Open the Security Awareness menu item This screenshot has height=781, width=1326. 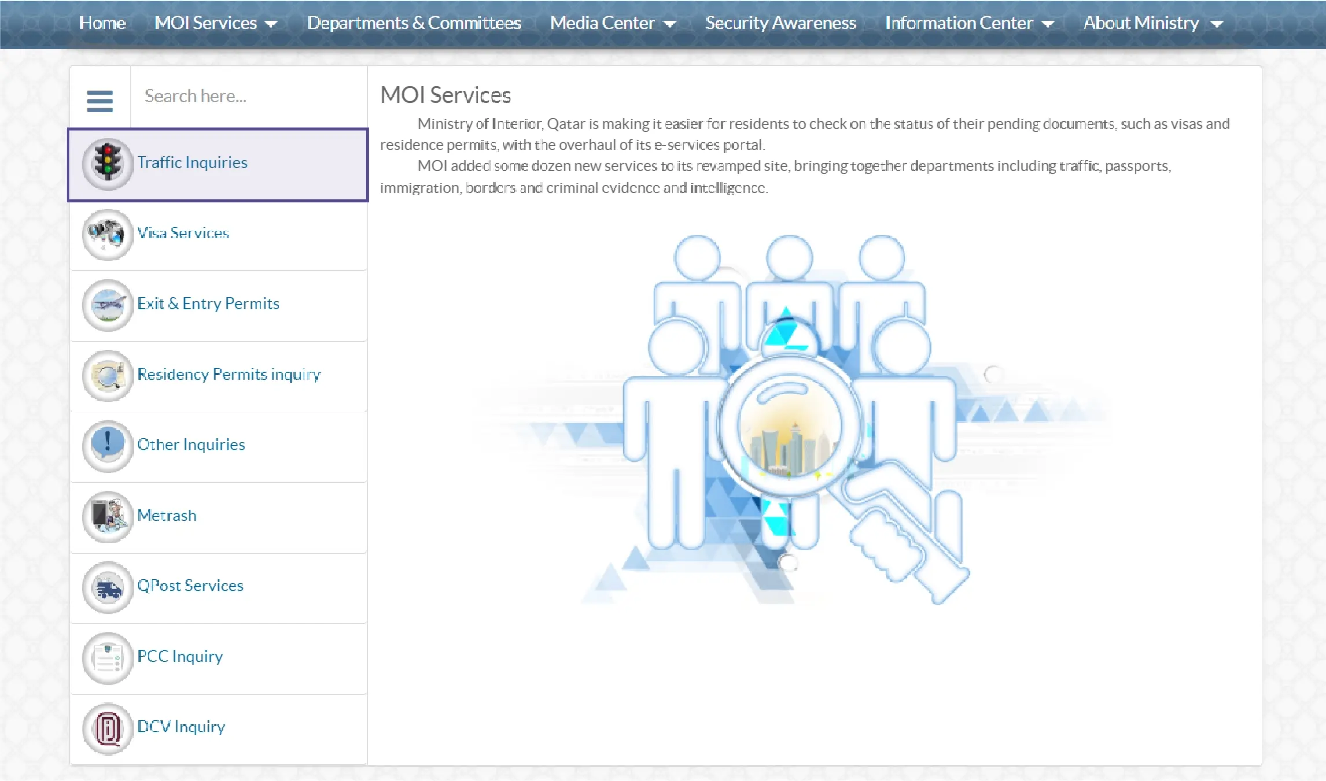pos(780,23)
